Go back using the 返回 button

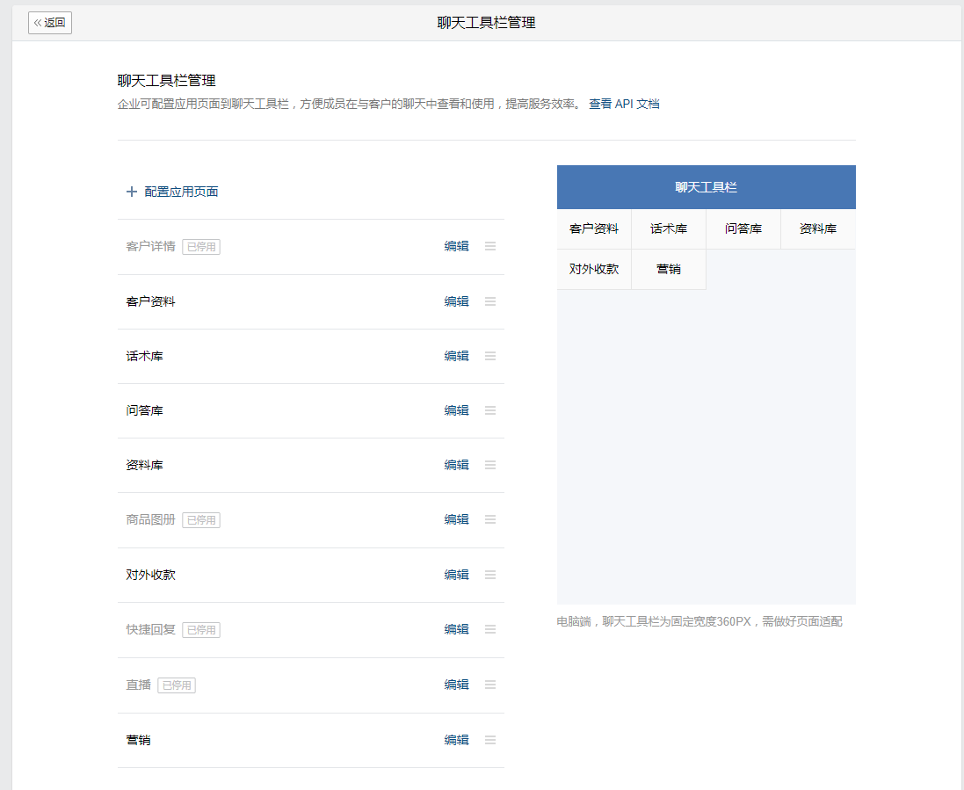[50, 23]
